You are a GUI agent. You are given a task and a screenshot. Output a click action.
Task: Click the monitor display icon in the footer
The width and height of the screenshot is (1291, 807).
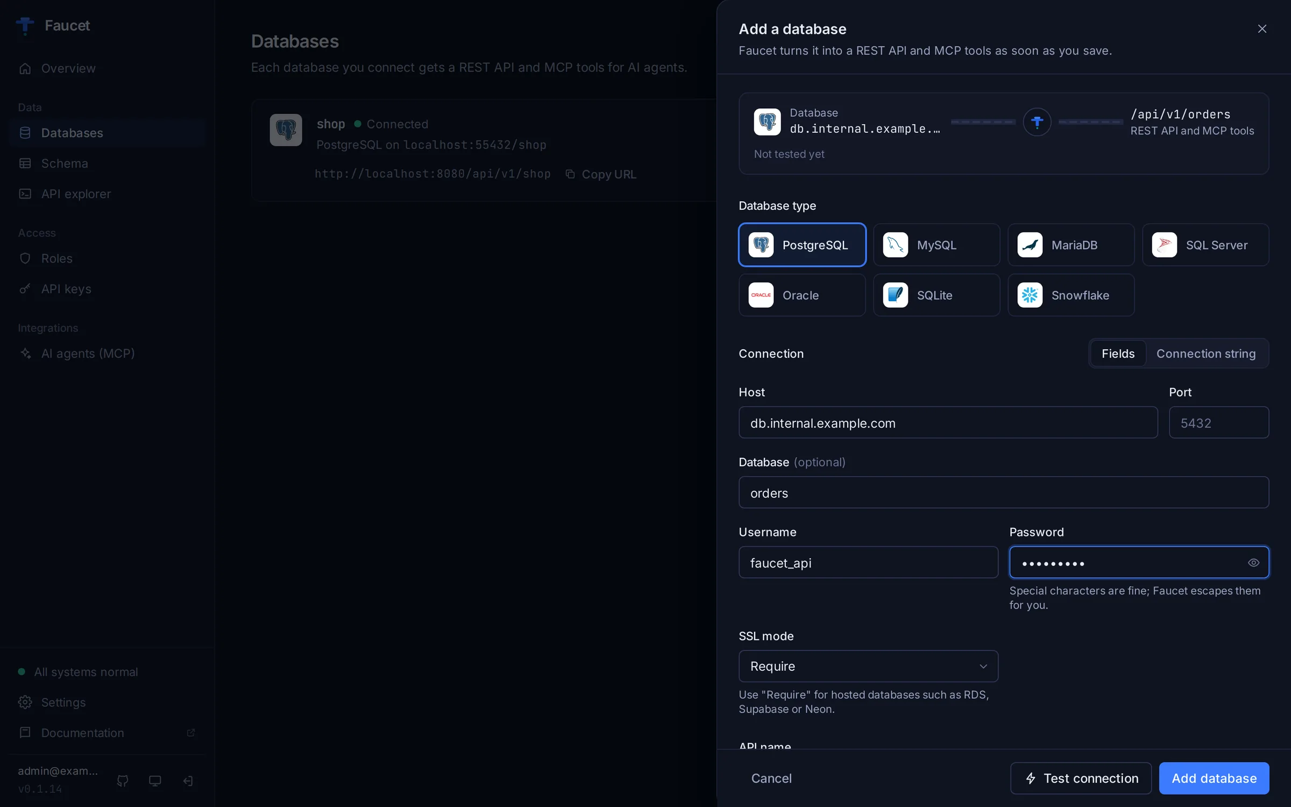tap(155, 781)
